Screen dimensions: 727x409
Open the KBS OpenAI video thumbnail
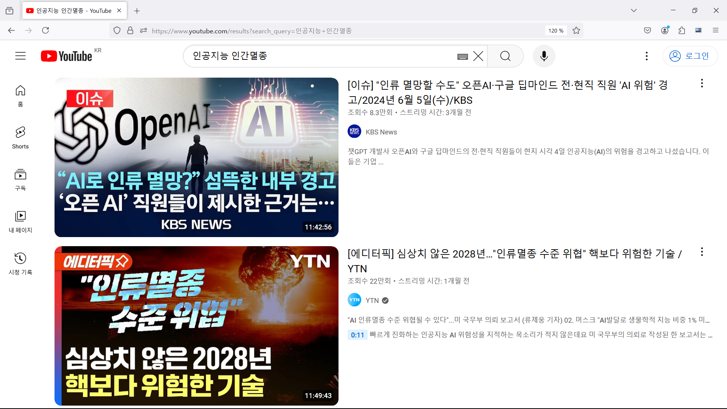(196, 157)
